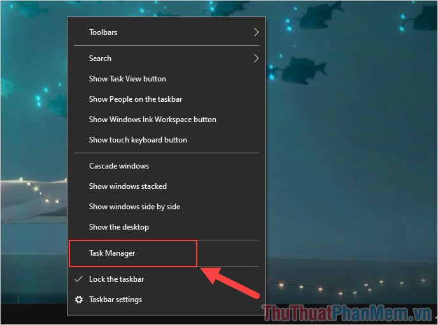Expand the Search submenu chevron
This screenshot has width=438, height=325.
(256, 59)
